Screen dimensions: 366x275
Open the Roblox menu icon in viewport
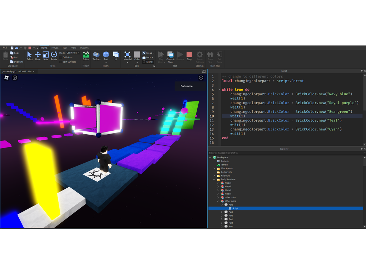click(x=6, y=78)
